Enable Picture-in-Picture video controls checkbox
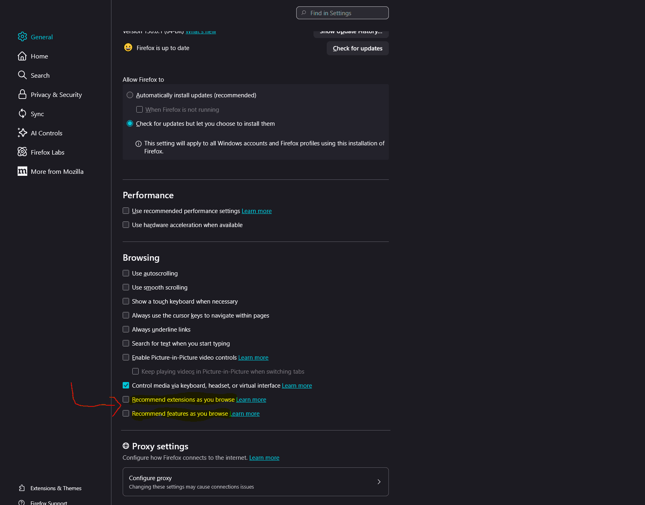645x505 pixels. click(x=126, y=357)
